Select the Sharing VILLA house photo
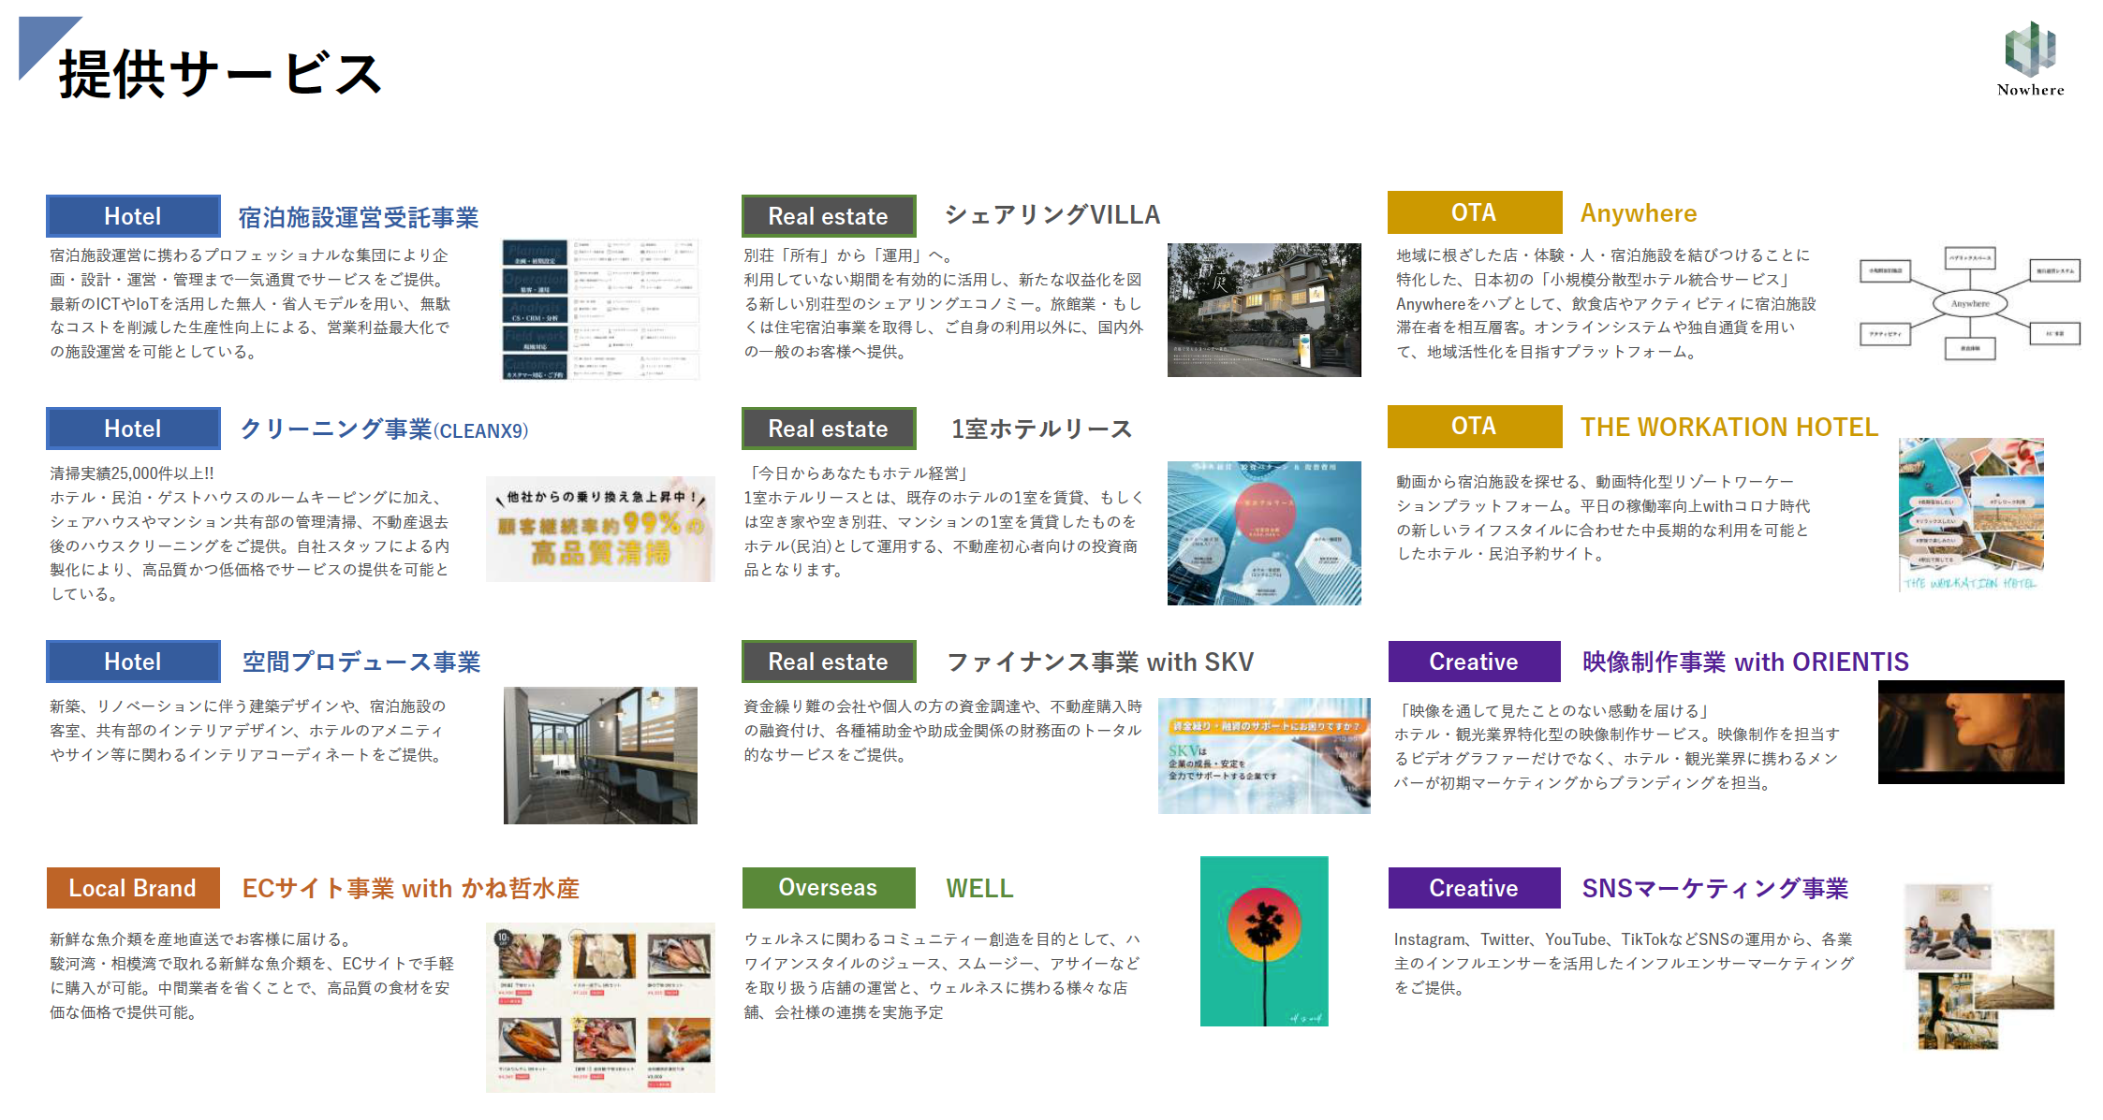This screenshot has width=2103, height=1120. tap(1263, 310)
